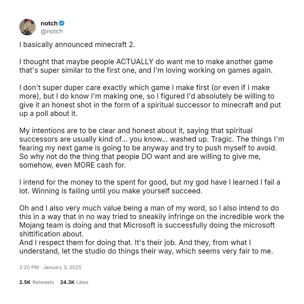View the 24.3K Likes list
The height and width of the screenshot is (304, 304).
[74, 282]
